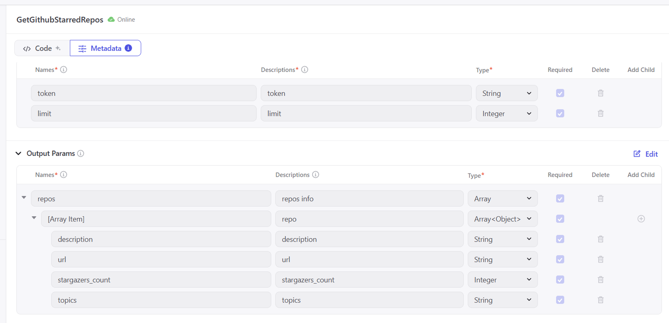
Task: Add child to Array Item row
Action: 641,219
